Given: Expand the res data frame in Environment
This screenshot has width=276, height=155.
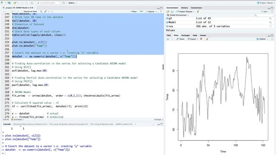Looking at the screenshot, I should [167, 26].
